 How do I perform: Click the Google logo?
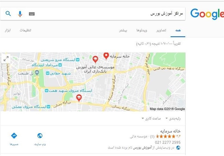click(207, 14)
